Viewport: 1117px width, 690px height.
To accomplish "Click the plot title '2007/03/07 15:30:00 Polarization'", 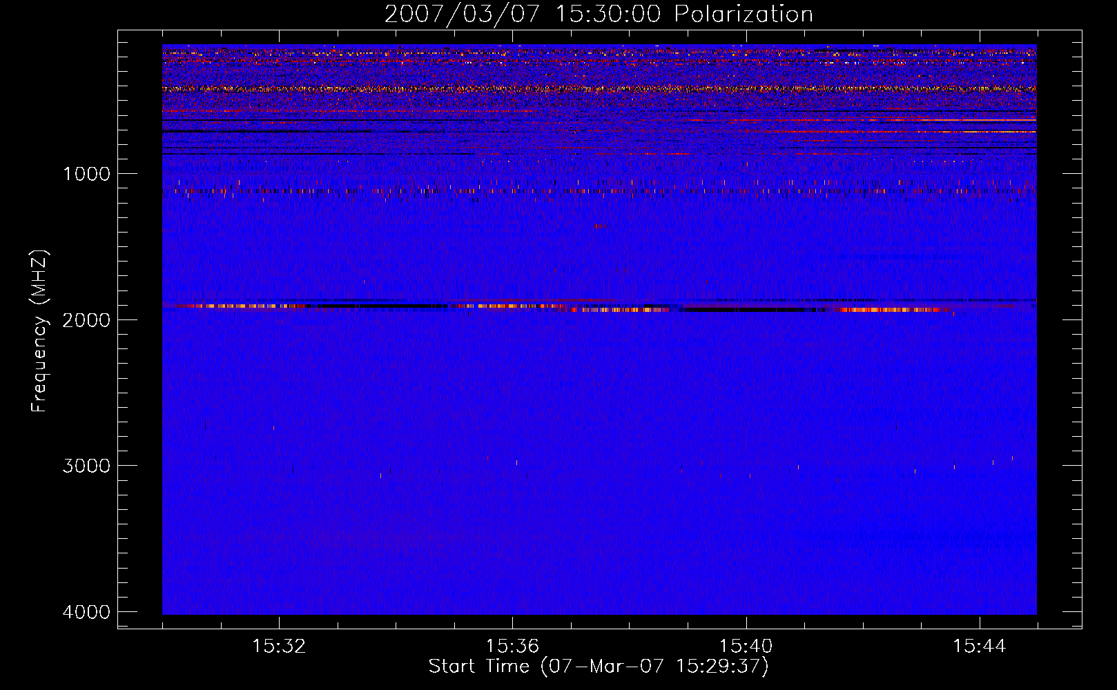I will tap(599, 14).
